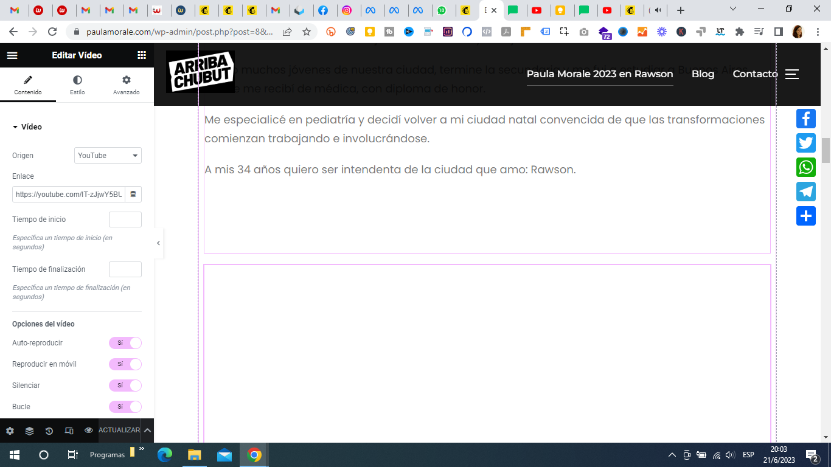Preview changes with the eye icon
Image resolution: width=831 pixels, height=467 pixels.
coord(89,431)
